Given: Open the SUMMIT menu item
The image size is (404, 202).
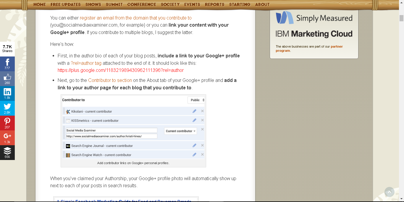Looking at the screenshot, I should click(114, 4).
